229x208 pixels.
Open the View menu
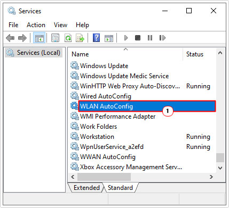[60, 25]
